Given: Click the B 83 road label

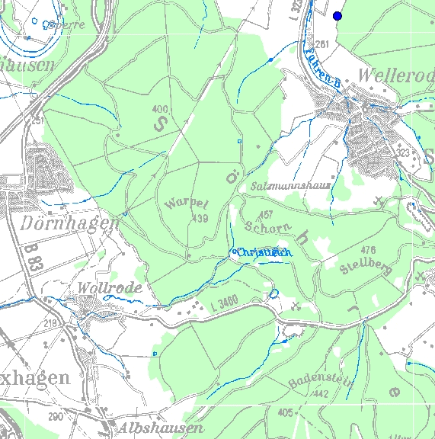Looking at the screenshot, I should point(34,258).
